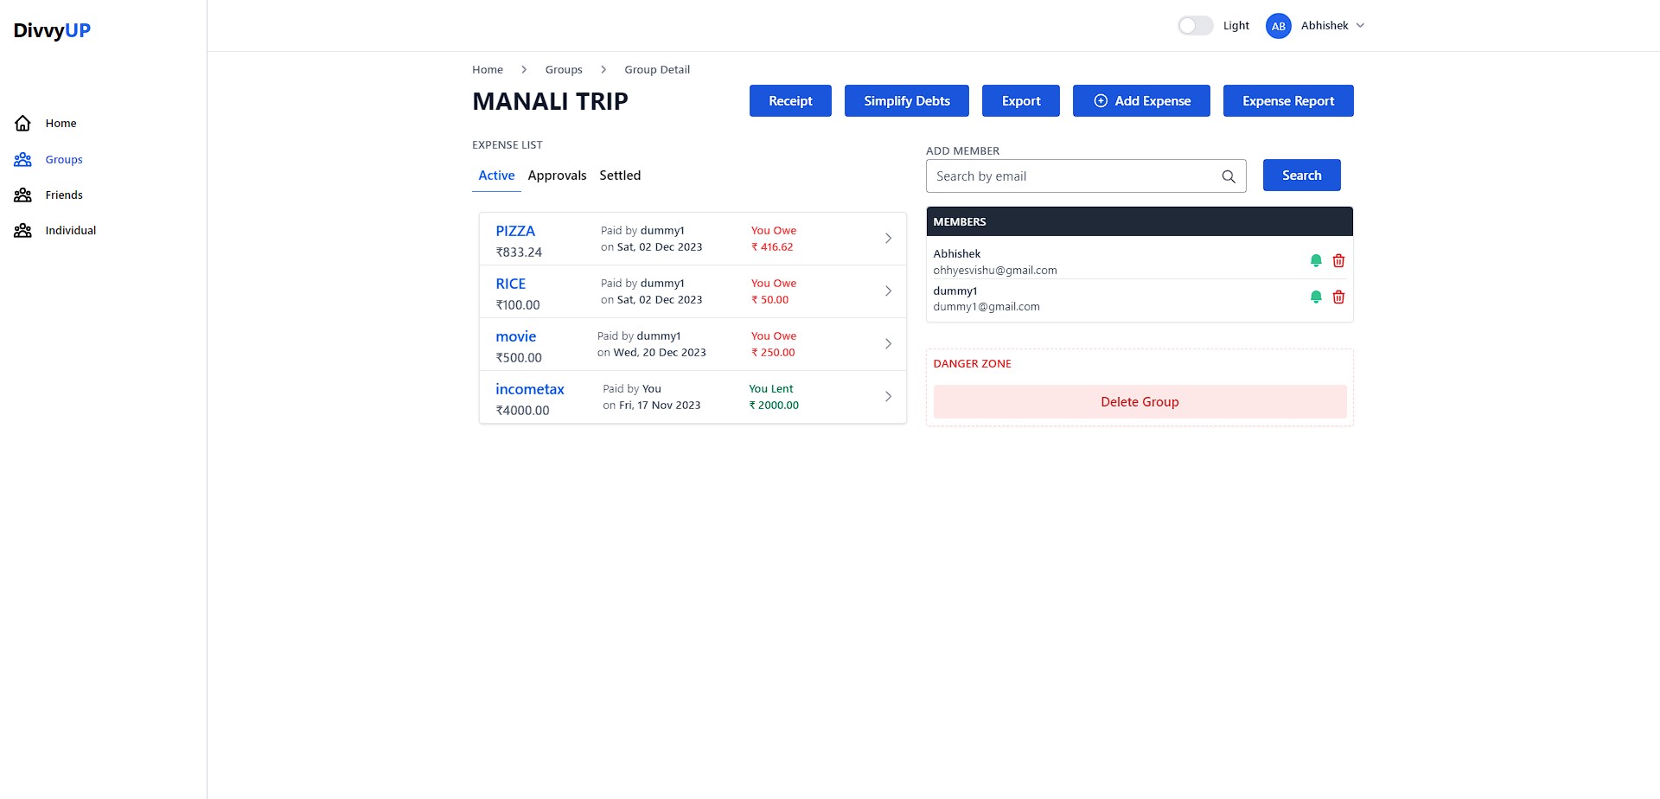Switch to the Approvals tab

557,176
